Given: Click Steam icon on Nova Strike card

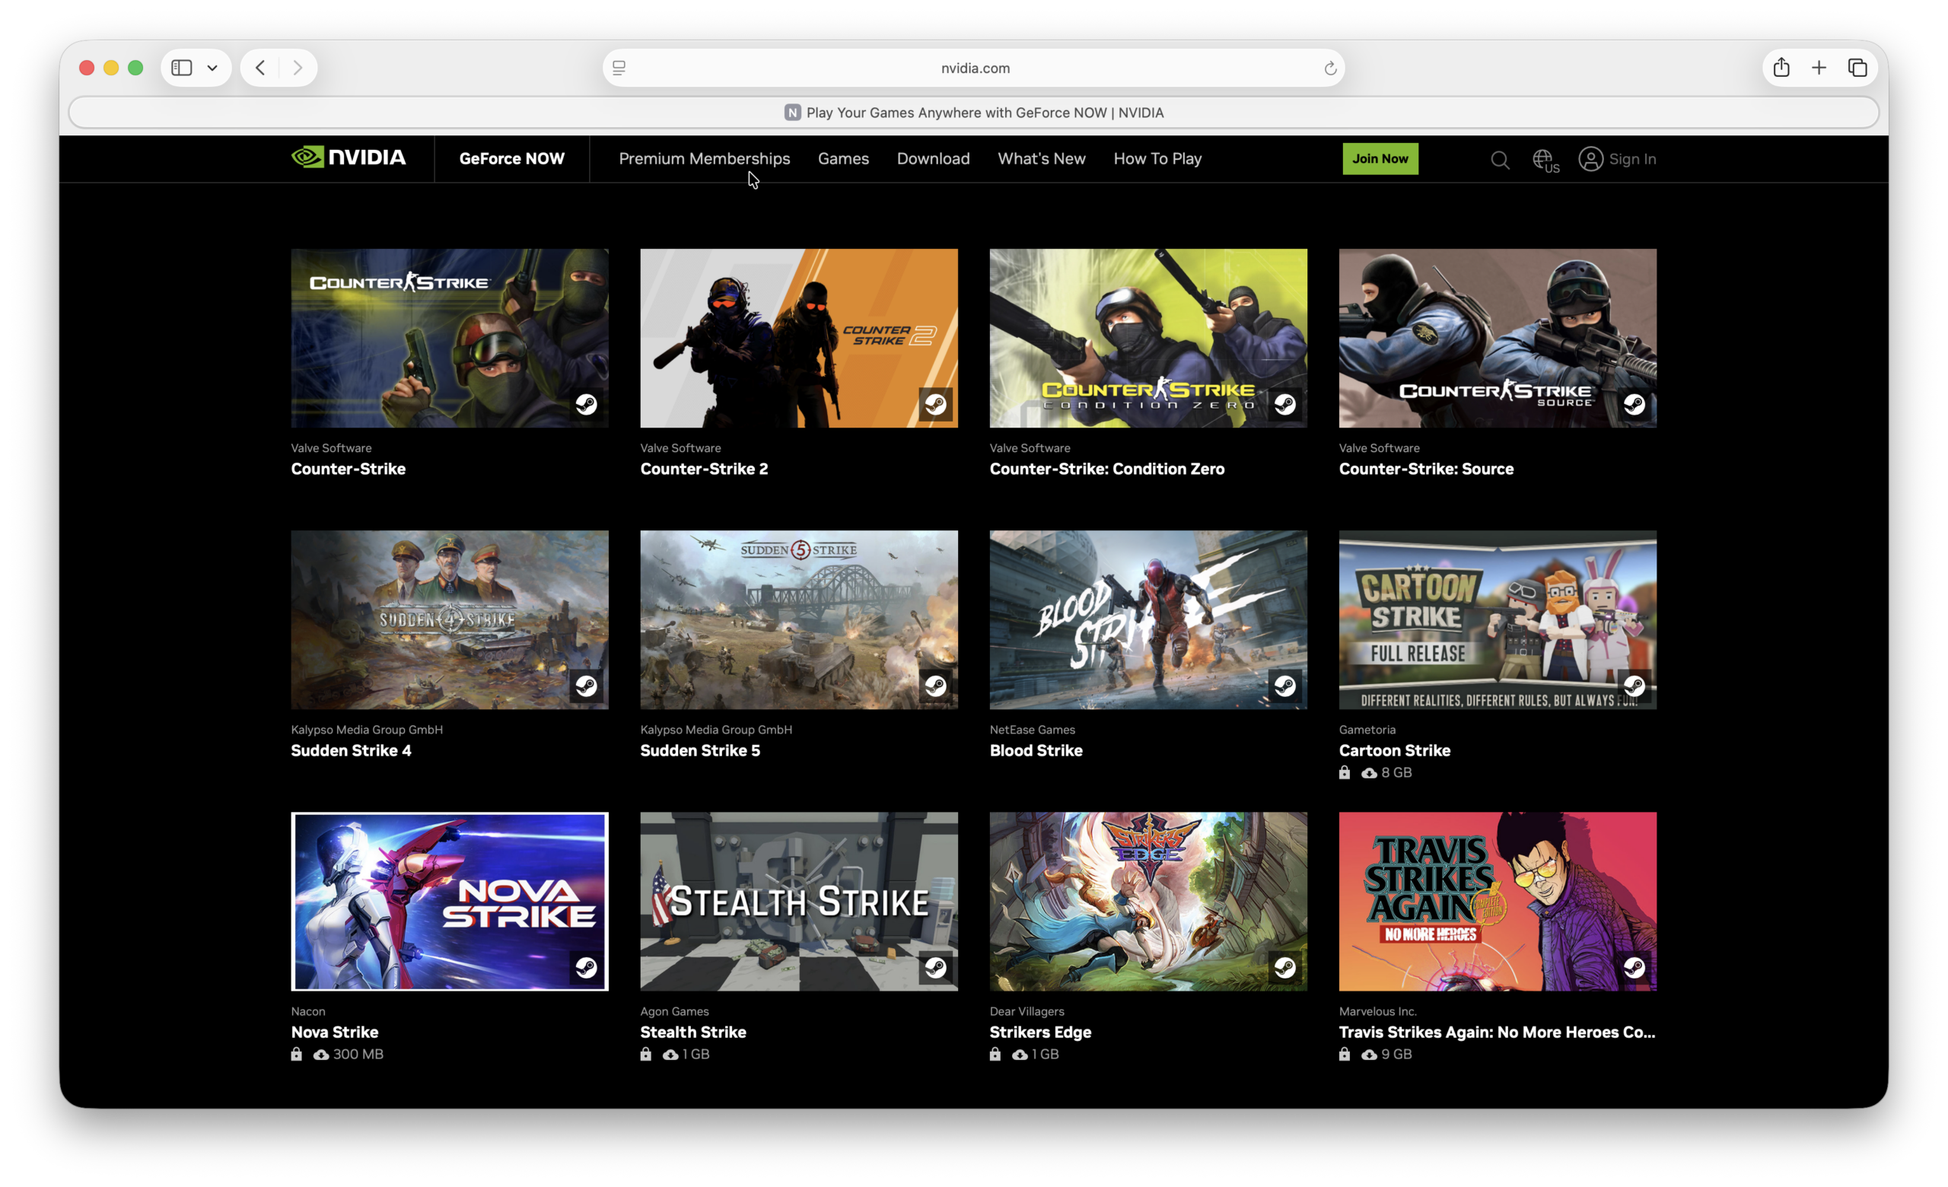Looking at the screenshot, I should click(586, 967).
